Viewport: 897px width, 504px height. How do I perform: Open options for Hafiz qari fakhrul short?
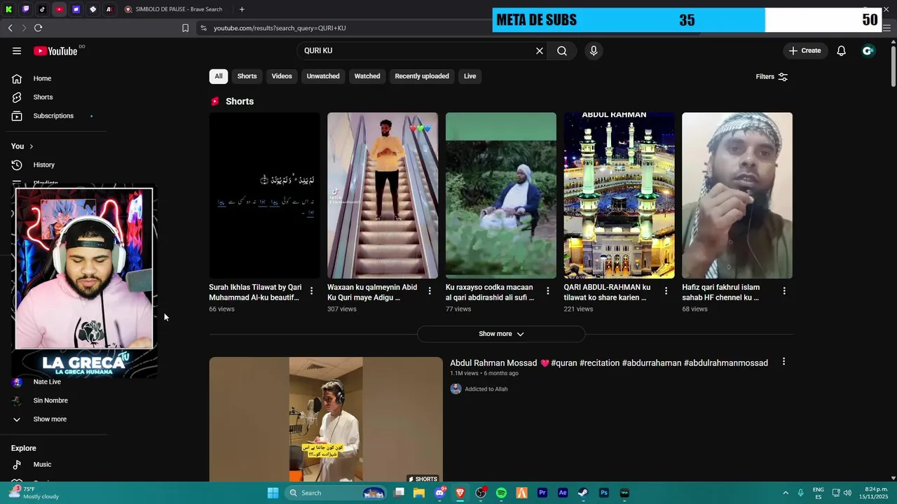point(784,290)
